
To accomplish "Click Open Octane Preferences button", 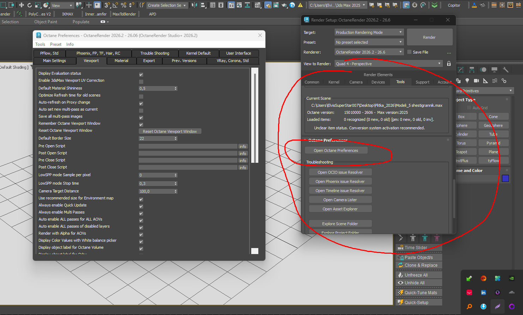I will pos(336,150).
